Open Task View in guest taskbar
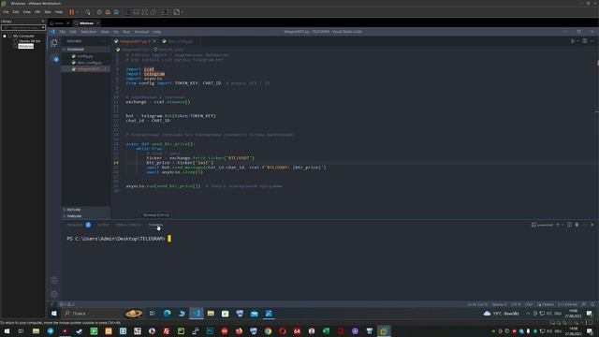 pos(152,314)
